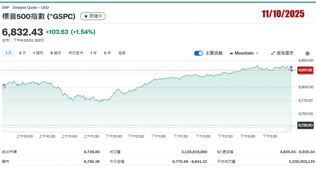Click the green endpoint dot on the line

(291, 70)
